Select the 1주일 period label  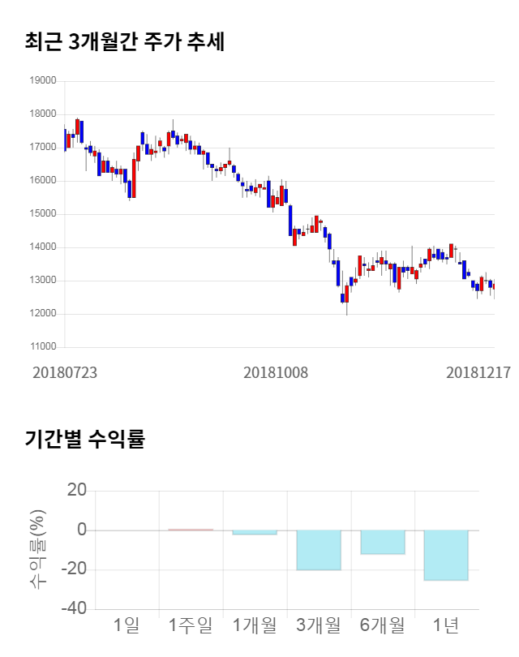click(191, 625)
